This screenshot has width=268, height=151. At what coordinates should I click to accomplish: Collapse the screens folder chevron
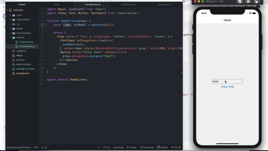pos(10,37)
